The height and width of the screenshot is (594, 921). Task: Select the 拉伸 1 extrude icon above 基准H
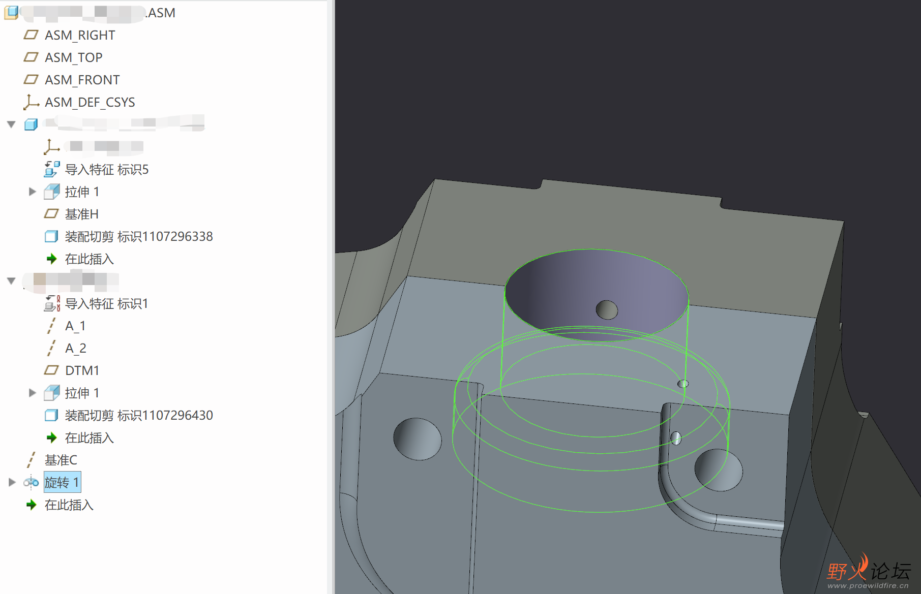tap(51, 192)
